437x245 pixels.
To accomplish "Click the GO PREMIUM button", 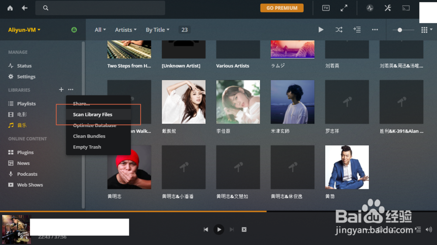I will (282, 8).
